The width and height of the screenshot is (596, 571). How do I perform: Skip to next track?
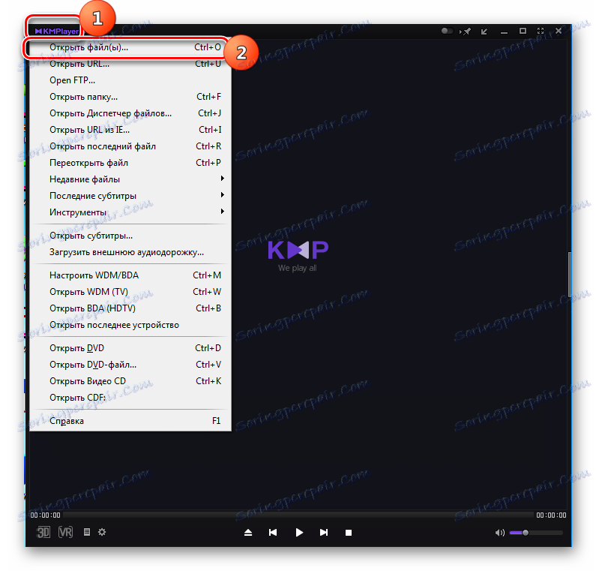tap(323, 533)
